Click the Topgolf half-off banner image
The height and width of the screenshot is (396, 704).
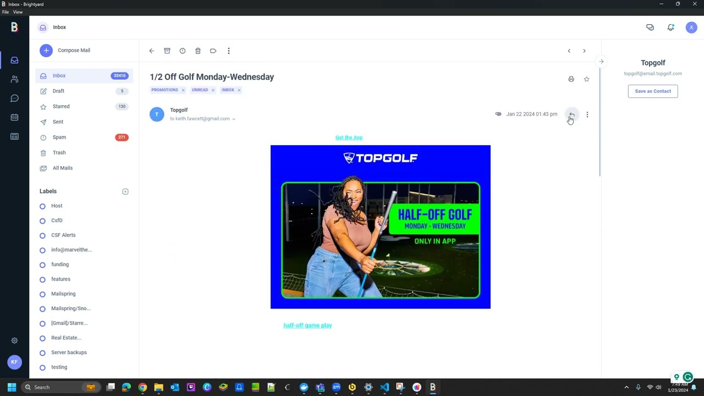pos(381,227)
